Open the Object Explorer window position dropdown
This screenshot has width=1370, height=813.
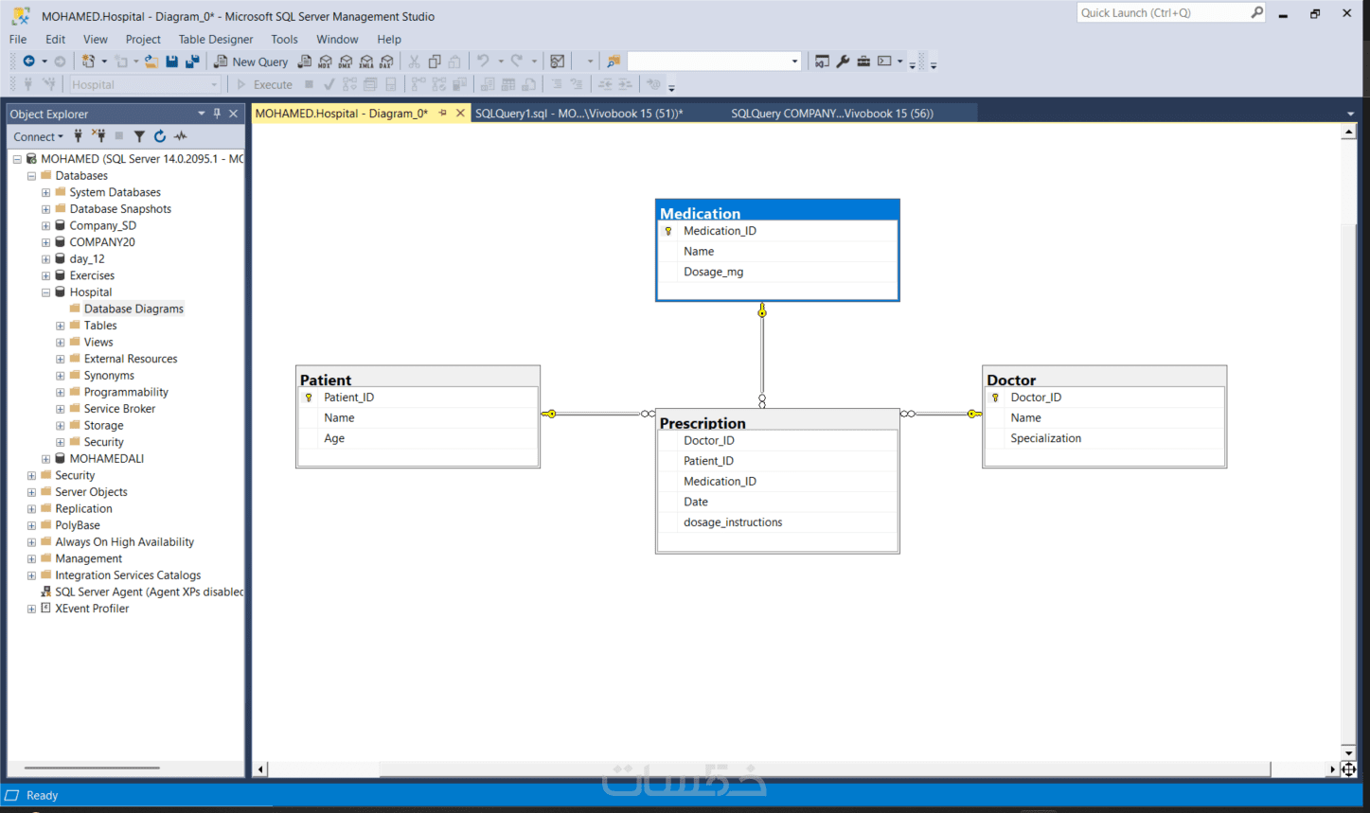tap(201, 114)
